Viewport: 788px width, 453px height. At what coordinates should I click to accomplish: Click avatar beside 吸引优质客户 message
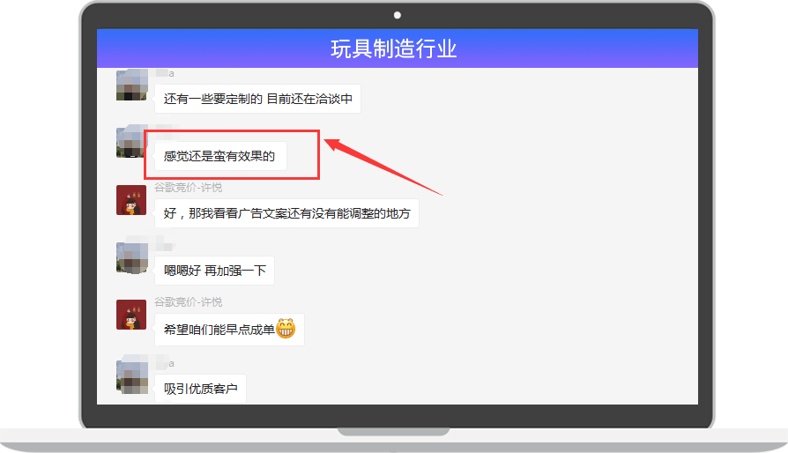[132, 376]
